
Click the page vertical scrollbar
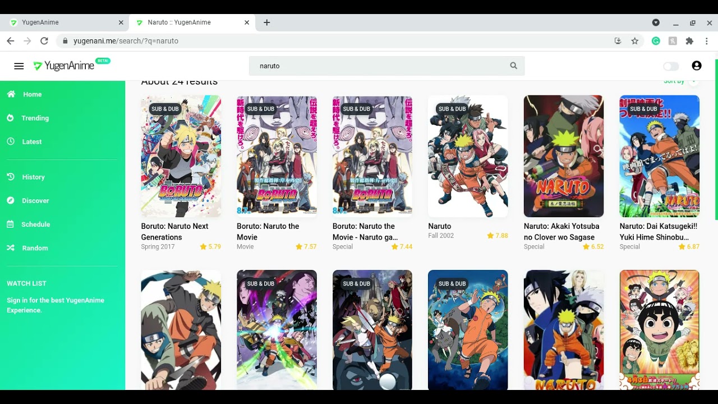click(716, 139)
